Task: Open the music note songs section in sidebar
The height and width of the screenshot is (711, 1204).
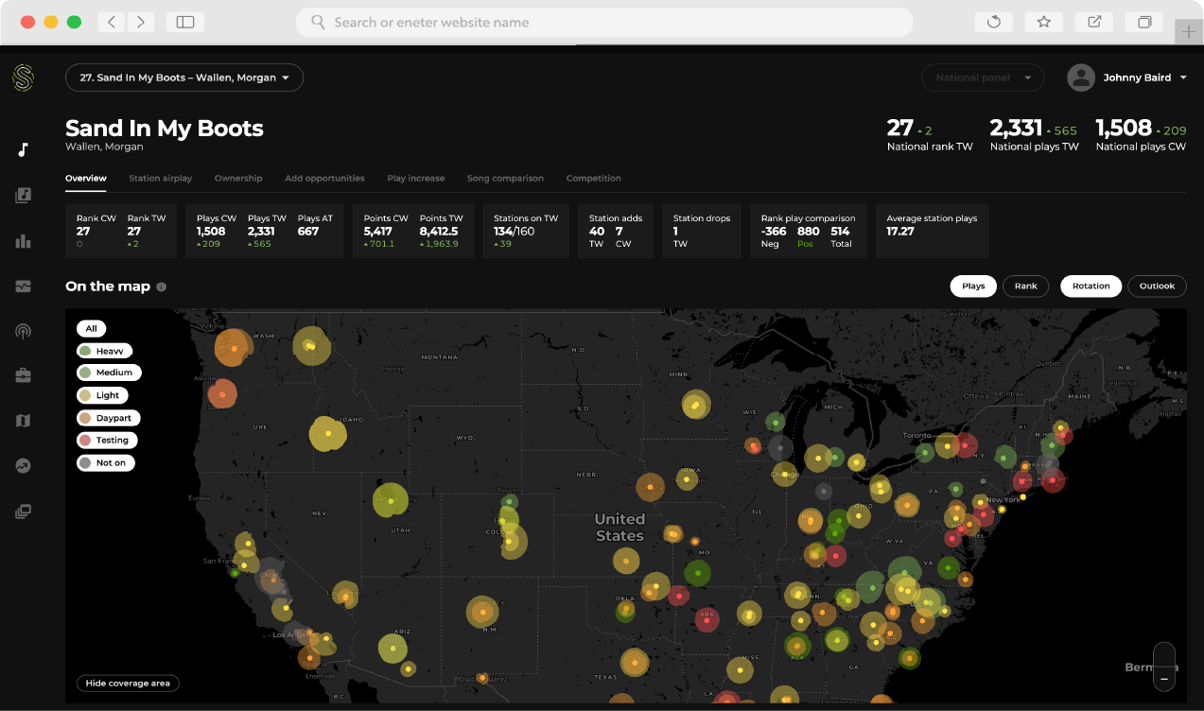Action: 23,150
